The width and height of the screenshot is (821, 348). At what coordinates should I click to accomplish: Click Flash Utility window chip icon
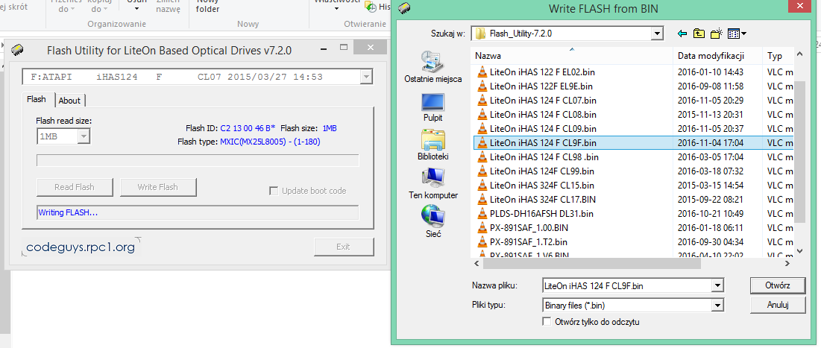[17, 50]
